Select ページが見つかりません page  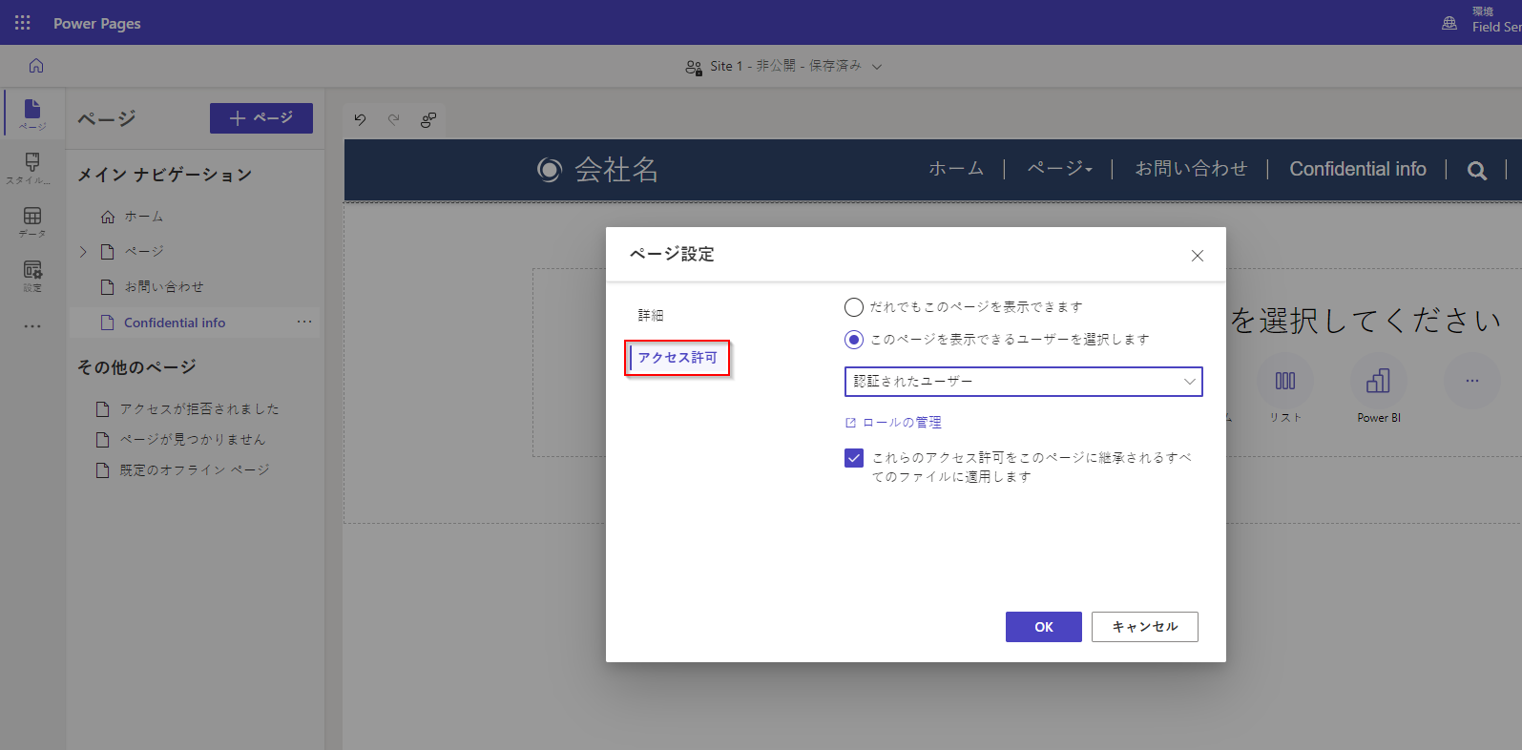[x=193, y=440]
